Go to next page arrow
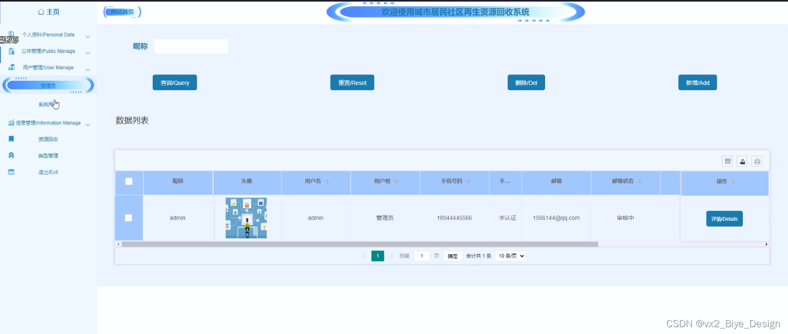This screenshot has width=788, height=334. [392, 256]
